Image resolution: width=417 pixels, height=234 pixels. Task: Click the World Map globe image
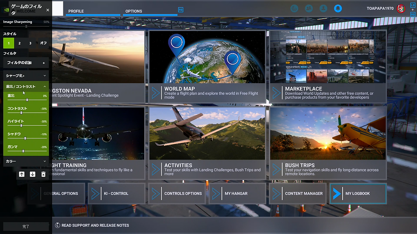coord(207,57)
